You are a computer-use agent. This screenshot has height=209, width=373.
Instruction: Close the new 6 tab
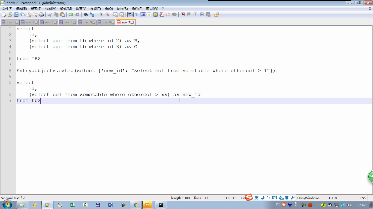[x=113, y=22]
